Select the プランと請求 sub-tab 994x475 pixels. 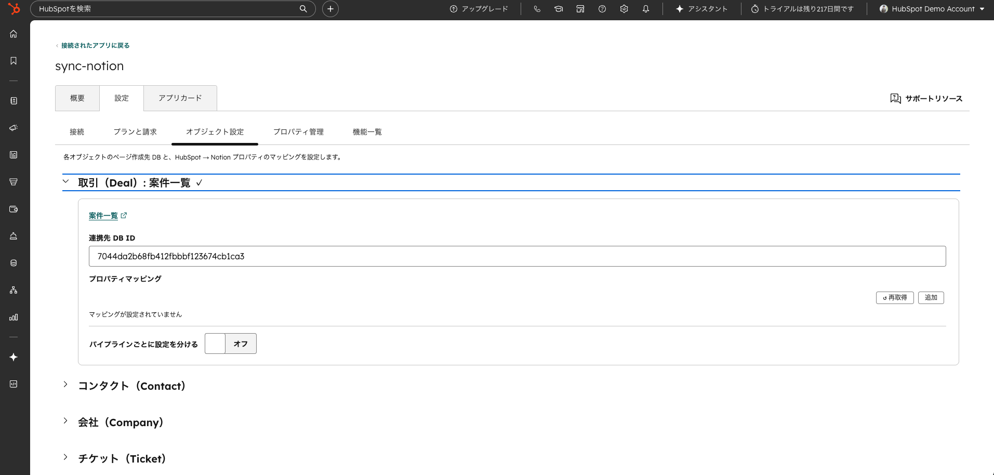pos(135,132)
